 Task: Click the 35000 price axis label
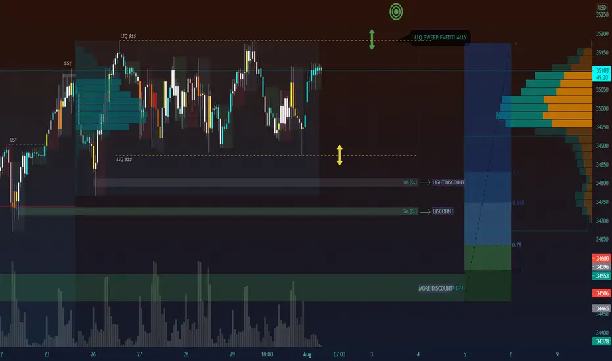[602, 108]
